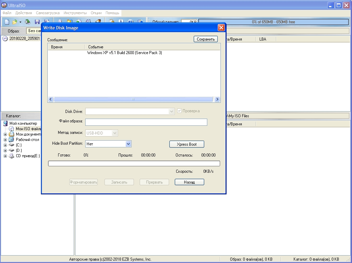
Task: Open the Действия menu
Action: point(24,13)
